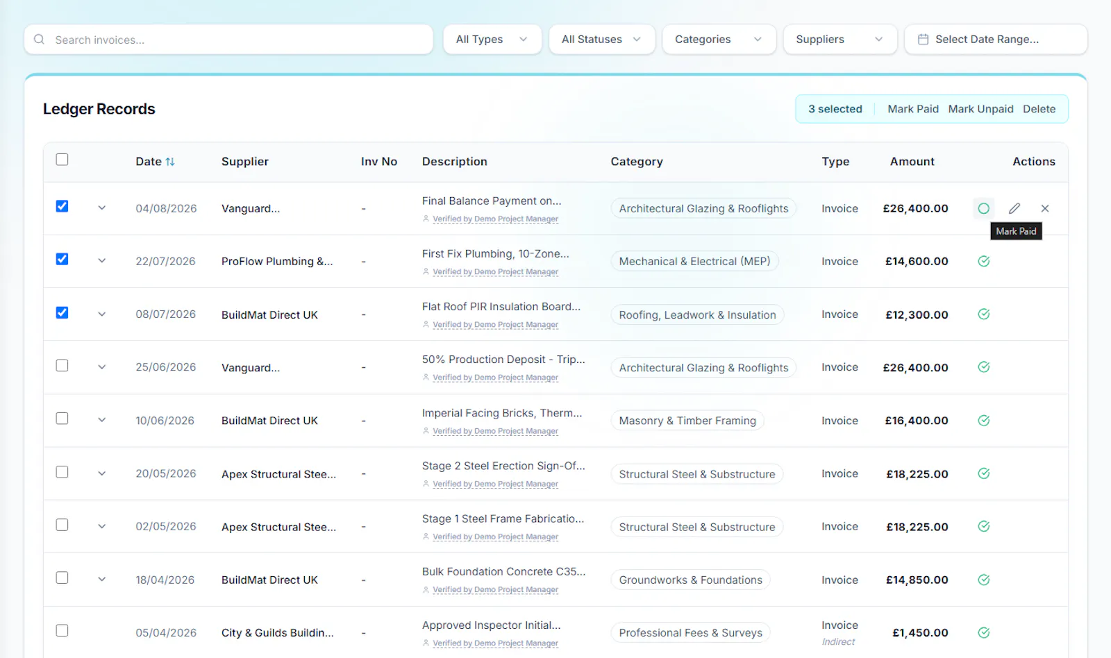Click paid check icon for City & Guilds row
This screenshot has width=1111, height=658.
coord(983,632)
